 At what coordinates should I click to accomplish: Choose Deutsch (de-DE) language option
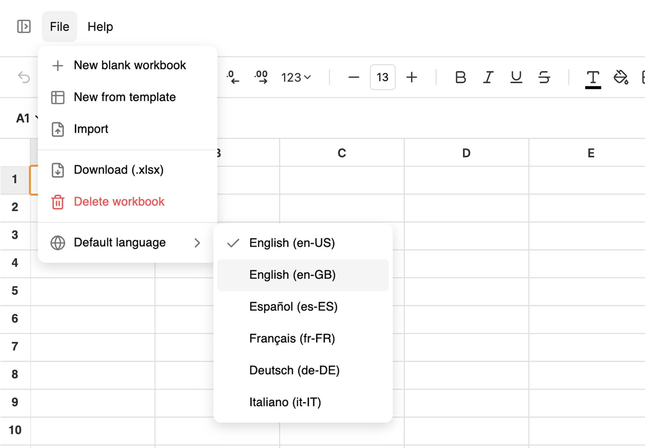294,370
